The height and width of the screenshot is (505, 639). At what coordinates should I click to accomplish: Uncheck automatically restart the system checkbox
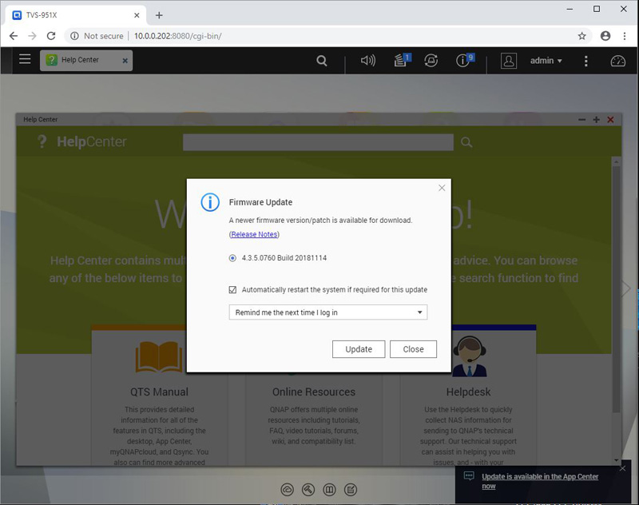tap(232, 290)
